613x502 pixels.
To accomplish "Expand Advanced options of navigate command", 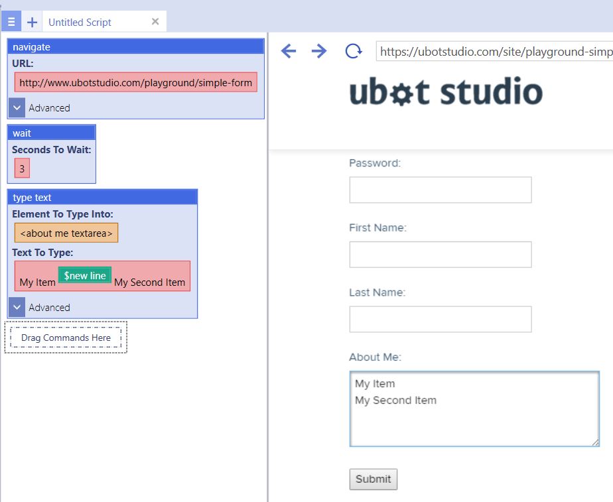I will tap(17, 108).
